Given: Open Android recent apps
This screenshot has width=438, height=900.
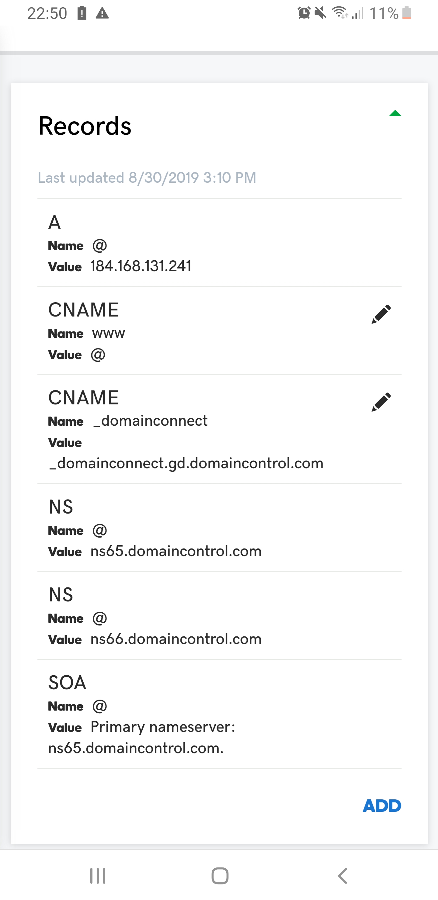Looking at the screenshot, I should coord(98,876).
